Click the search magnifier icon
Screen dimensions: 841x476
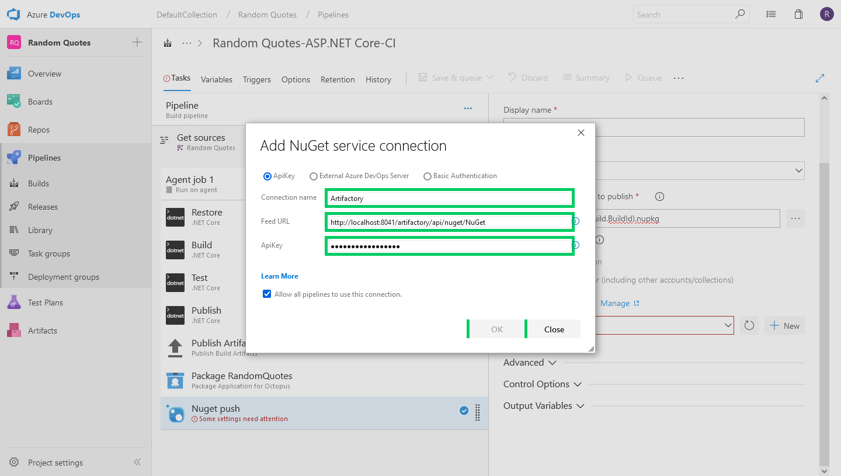(x=740, y=15)
